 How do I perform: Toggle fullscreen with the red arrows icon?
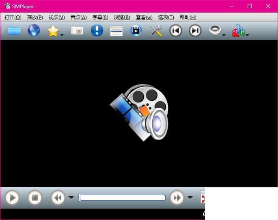(x=203, y=197)
